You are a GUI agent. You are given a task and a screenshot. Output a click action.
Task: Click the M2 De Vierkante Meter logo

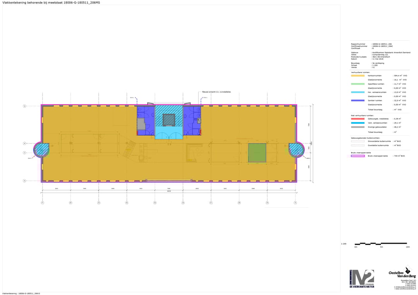pos(362,279)
